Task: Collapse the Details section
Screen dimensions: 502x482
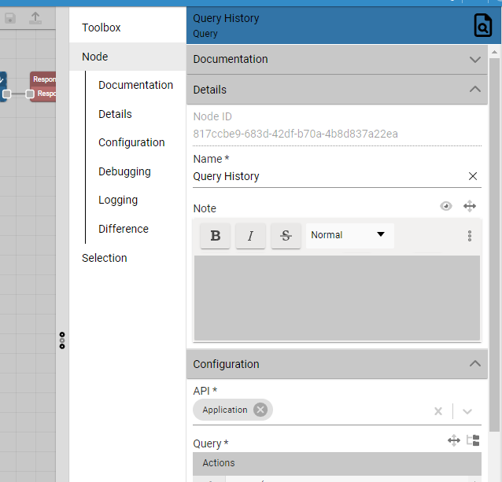Action: click(474, 90)
